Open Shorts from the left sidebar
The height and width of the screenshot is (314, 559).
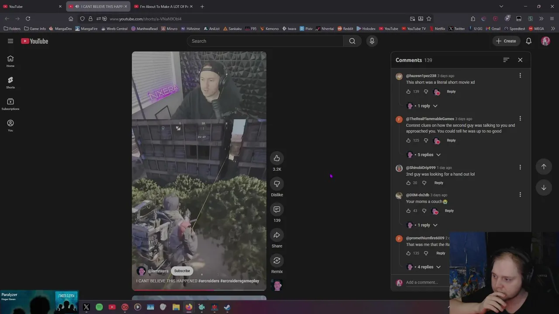[x=10, y=82]
